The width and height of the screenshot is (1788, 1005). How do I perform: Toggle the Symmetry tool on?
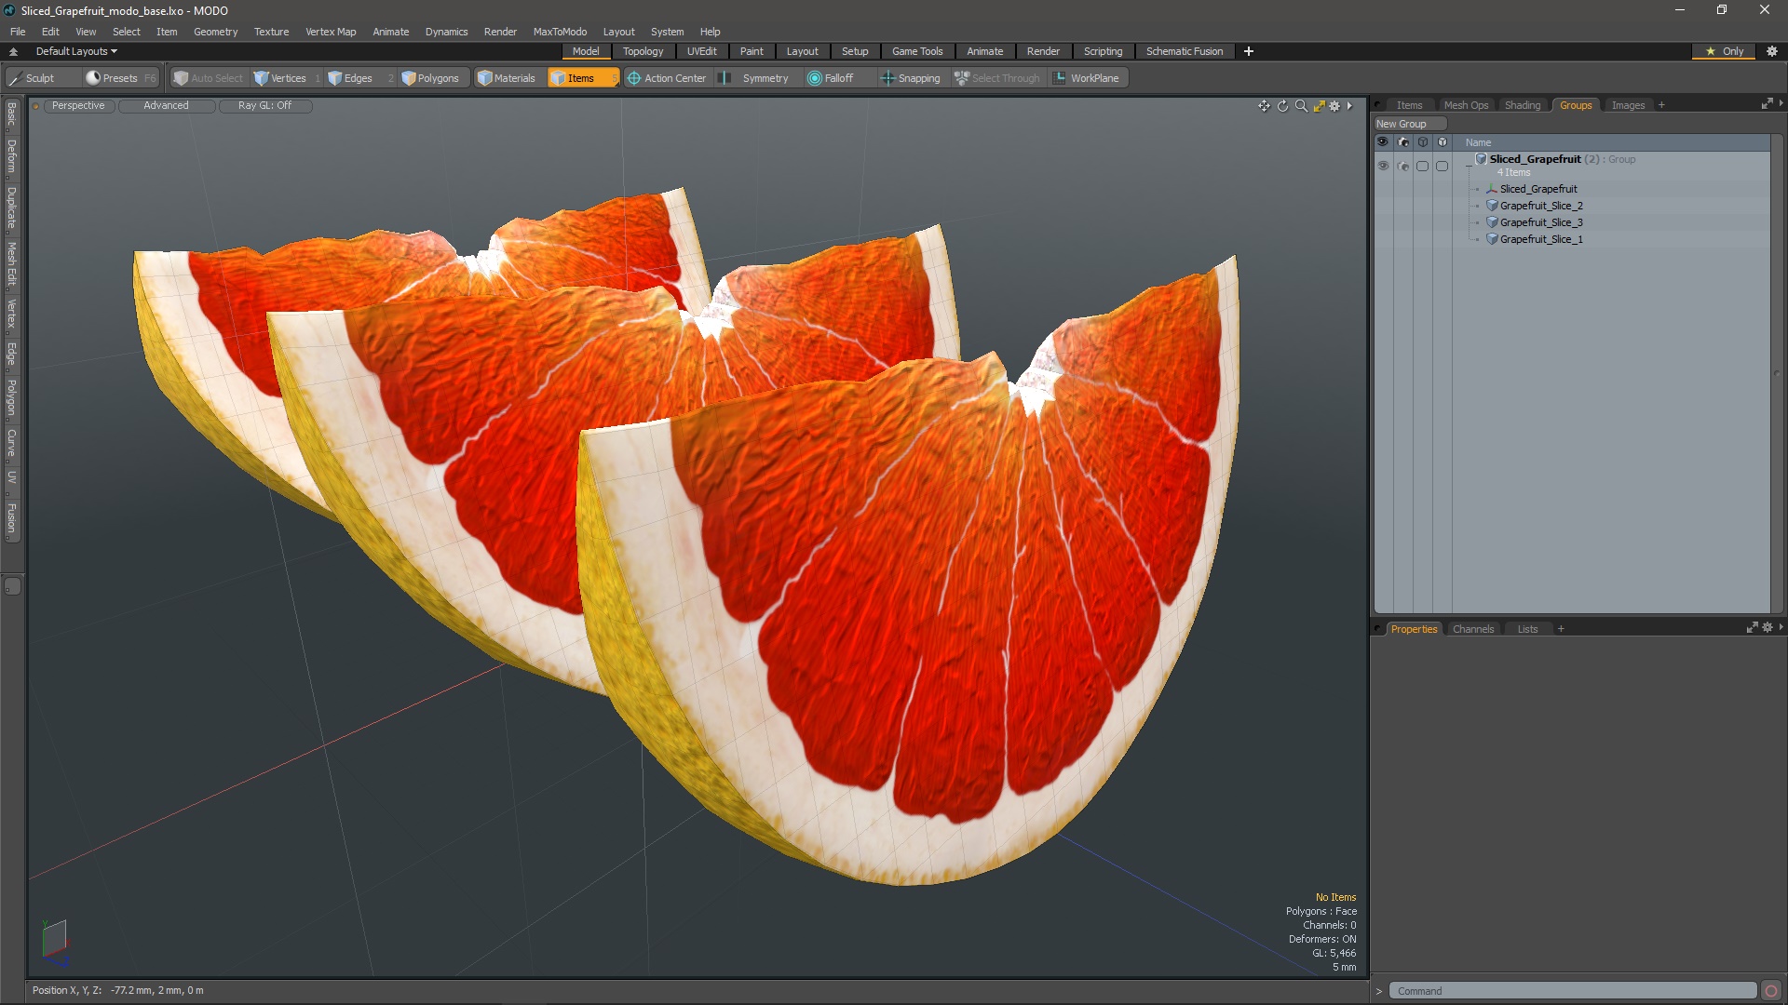point(764,77)
